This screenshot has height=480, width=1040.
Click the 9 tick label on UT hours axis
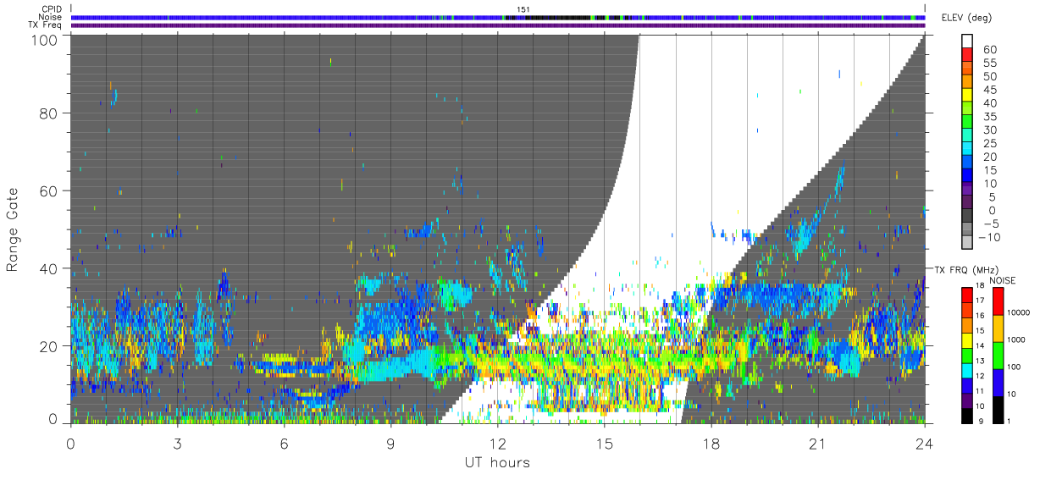coord(390,444)
